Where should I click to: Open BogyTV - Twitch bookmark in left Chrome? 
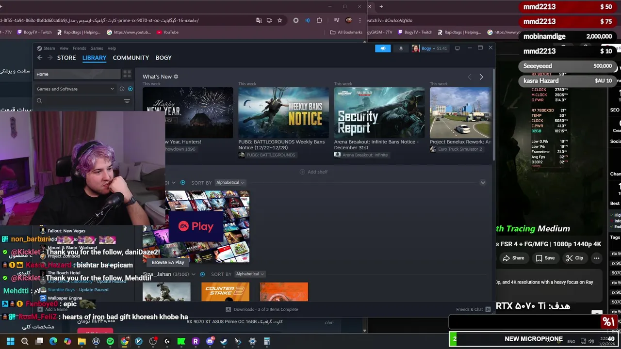pyautogui.click(x=34, y=32)
